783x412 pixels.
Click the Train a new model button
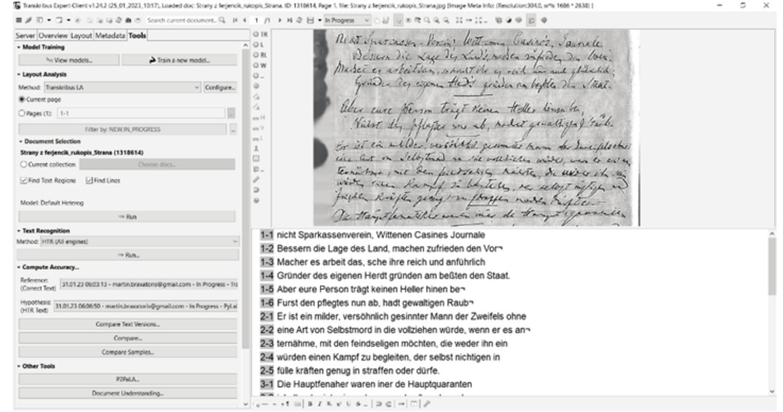point(179,60)
